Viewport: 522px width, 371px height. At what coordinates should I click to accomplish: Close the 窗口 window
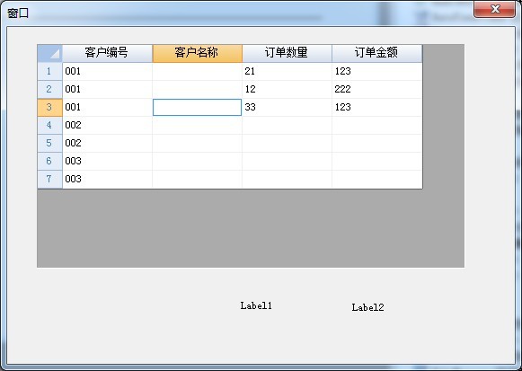[495, 9]
